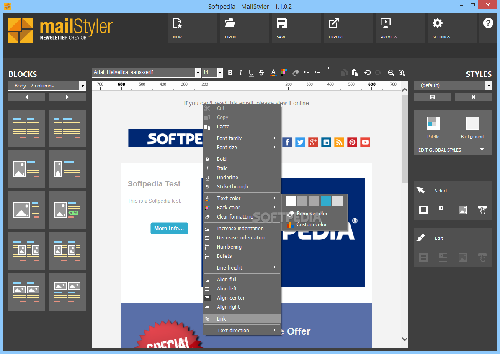The width and height of the screenshot is (500, 354).
Task: Open Font size submenu in context menu
Action: (x=242, y=148)
